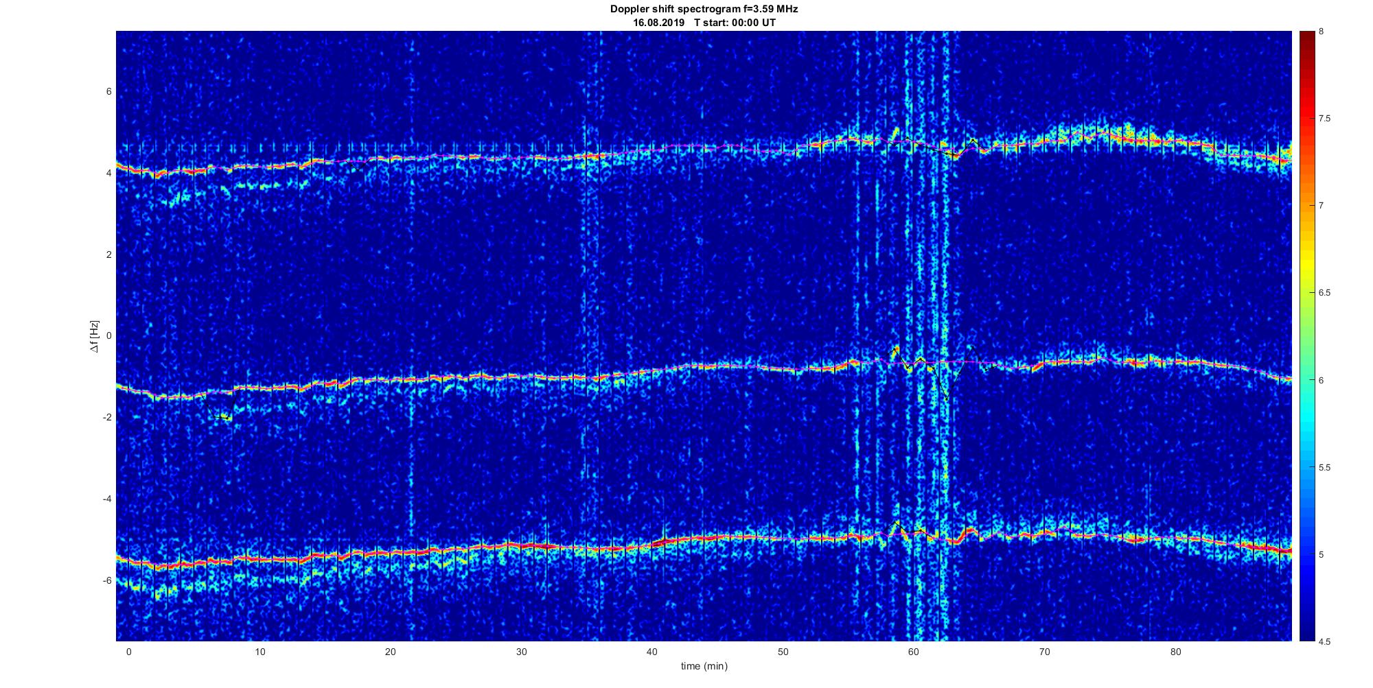Click the dark red top of the colorbar
The width and height of the screenshot is (1373, 688).
point(1306,41)
